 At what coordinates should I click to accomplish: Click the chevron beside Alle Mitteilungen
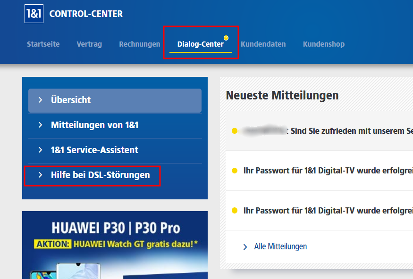click(245, 247)
